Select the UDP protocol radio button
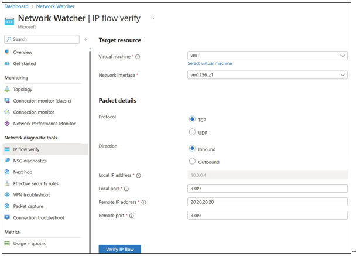 [192, 132]
